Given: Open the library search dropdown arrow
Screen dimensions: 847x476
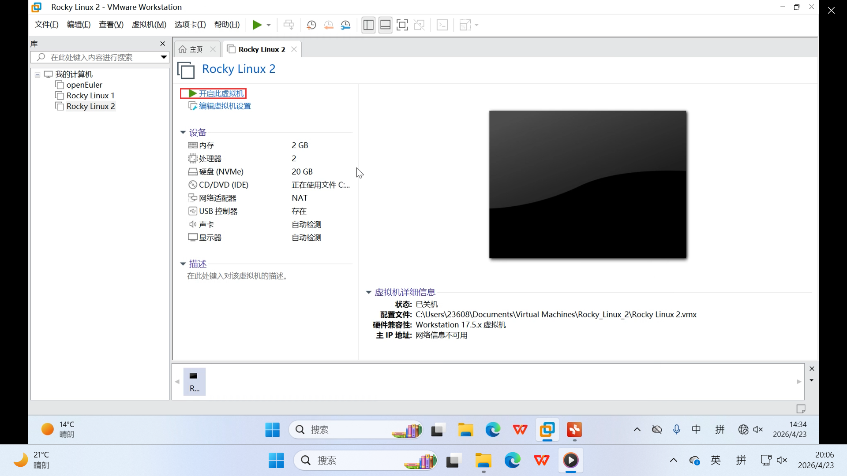Looking at the screenshot, I should click(164, 57).
